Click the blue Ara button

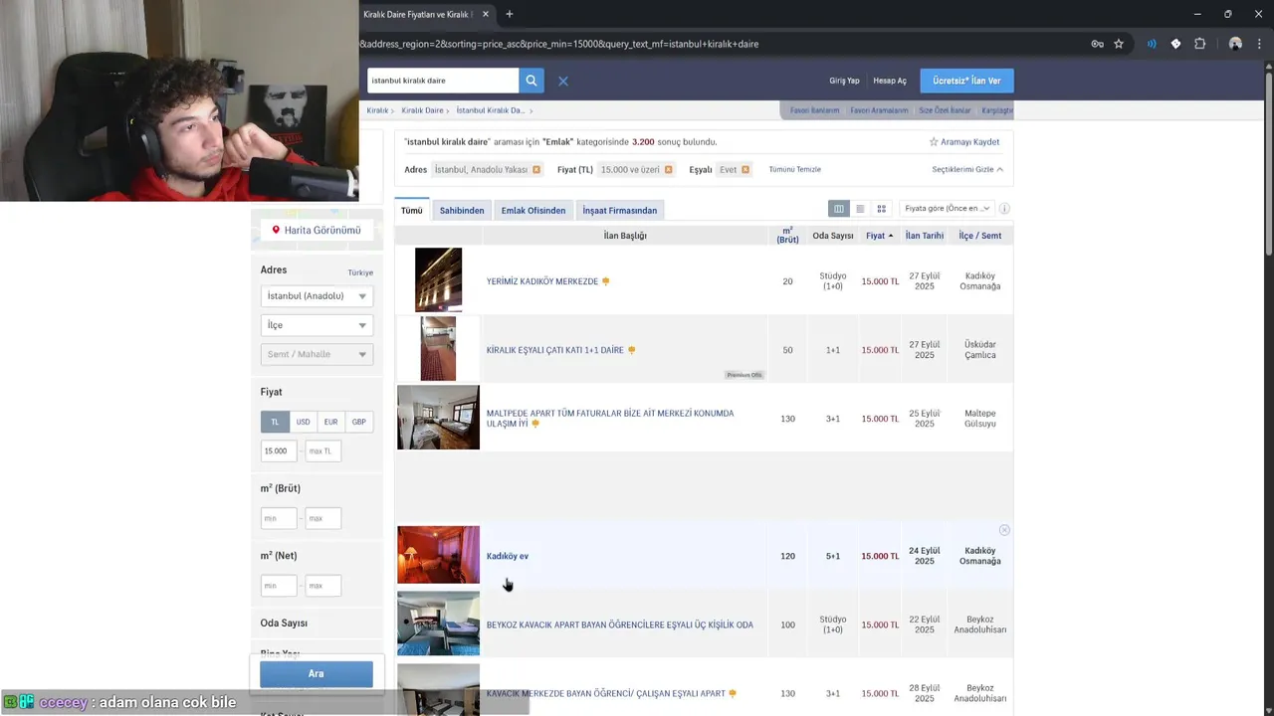(x=317, y=673)
